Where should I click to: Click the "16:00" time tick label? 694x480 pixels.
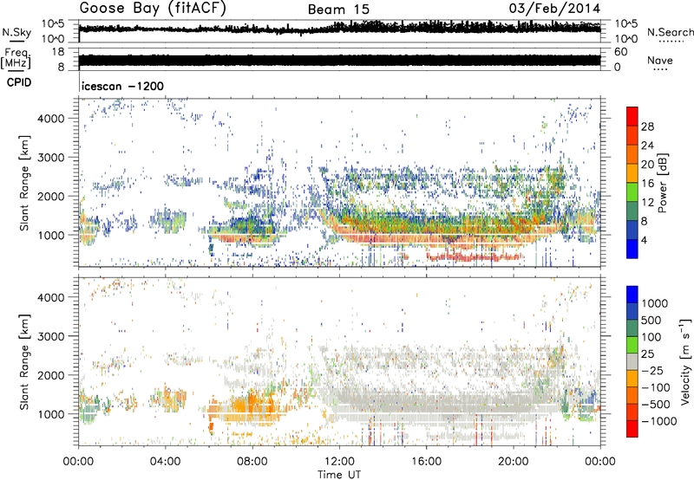coord(426,462)
